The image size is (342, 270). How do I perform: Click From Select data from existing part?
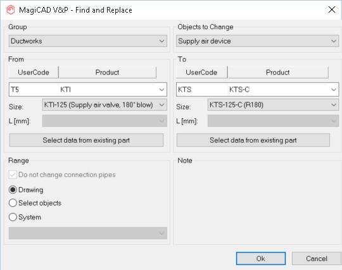(x=86, y=140)
